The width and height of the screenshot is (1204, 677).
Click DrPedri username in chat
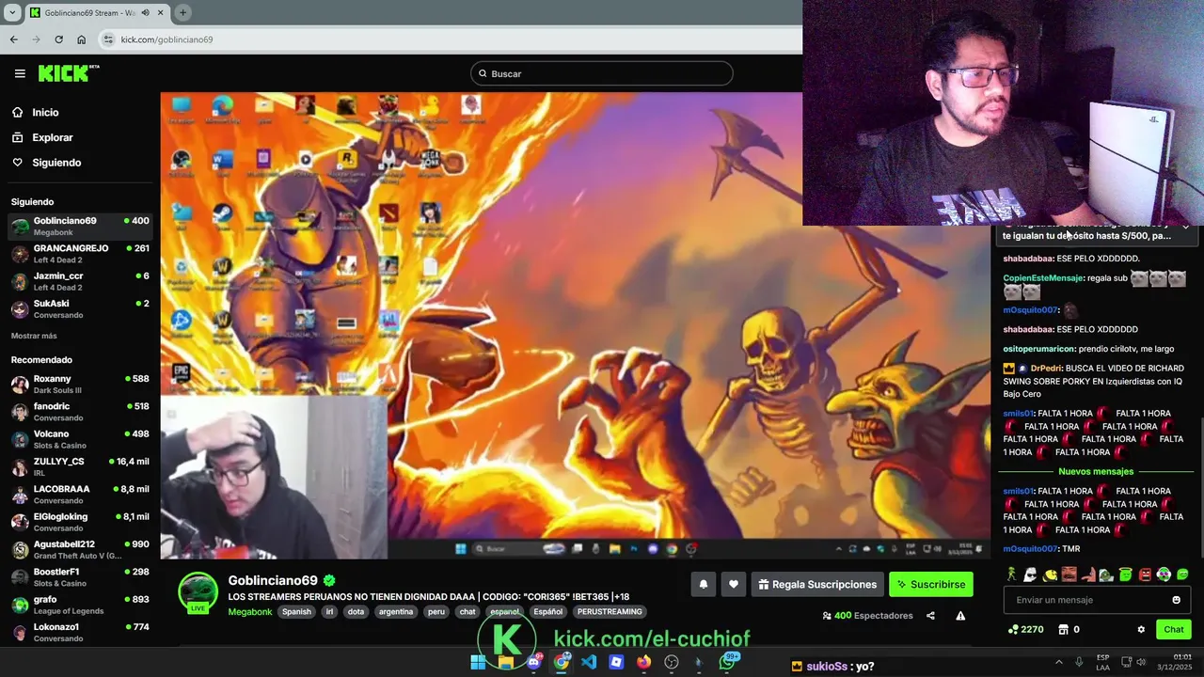pos(1046,369)
